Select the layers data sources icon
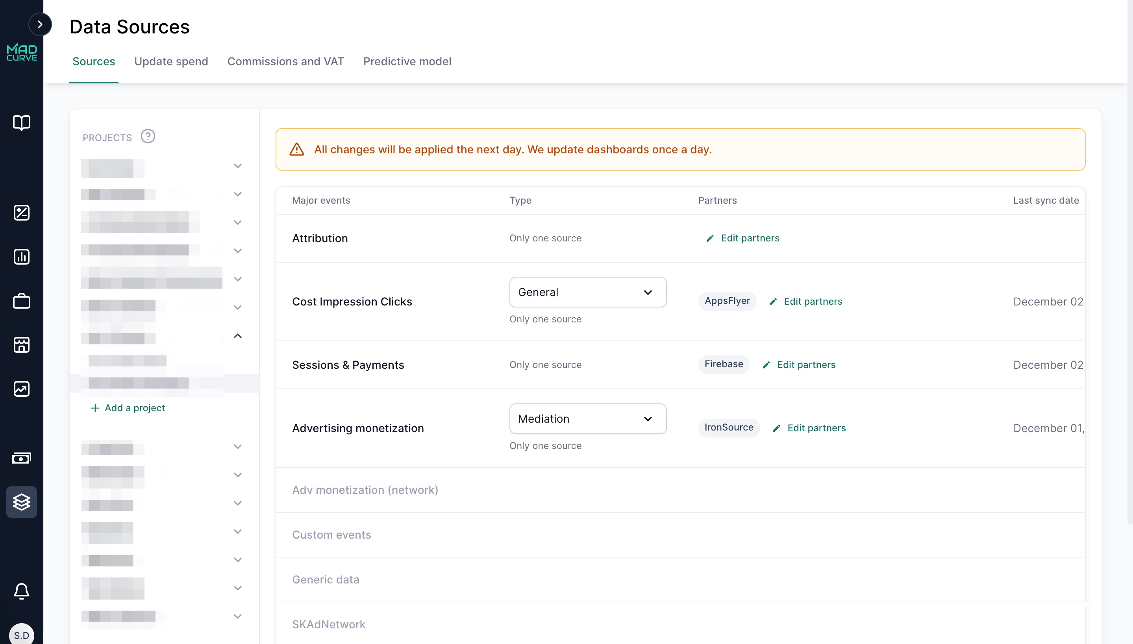The image size is (1133, 644). 21,502
